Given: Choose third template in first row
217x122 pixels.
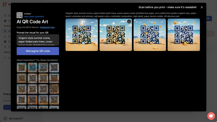Looking at the screenshot, I should pos(43,67).
